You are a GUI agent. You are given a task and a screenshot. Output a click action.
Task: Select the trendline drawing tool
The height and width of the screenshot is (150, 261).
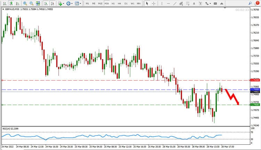(x=176, y=3)
